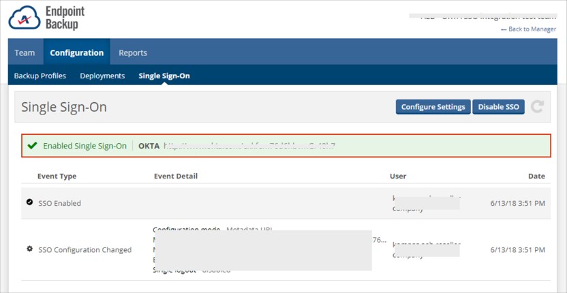
Task: Select the SSO Configuration Changed event row
Action: (x=85, y=249)
